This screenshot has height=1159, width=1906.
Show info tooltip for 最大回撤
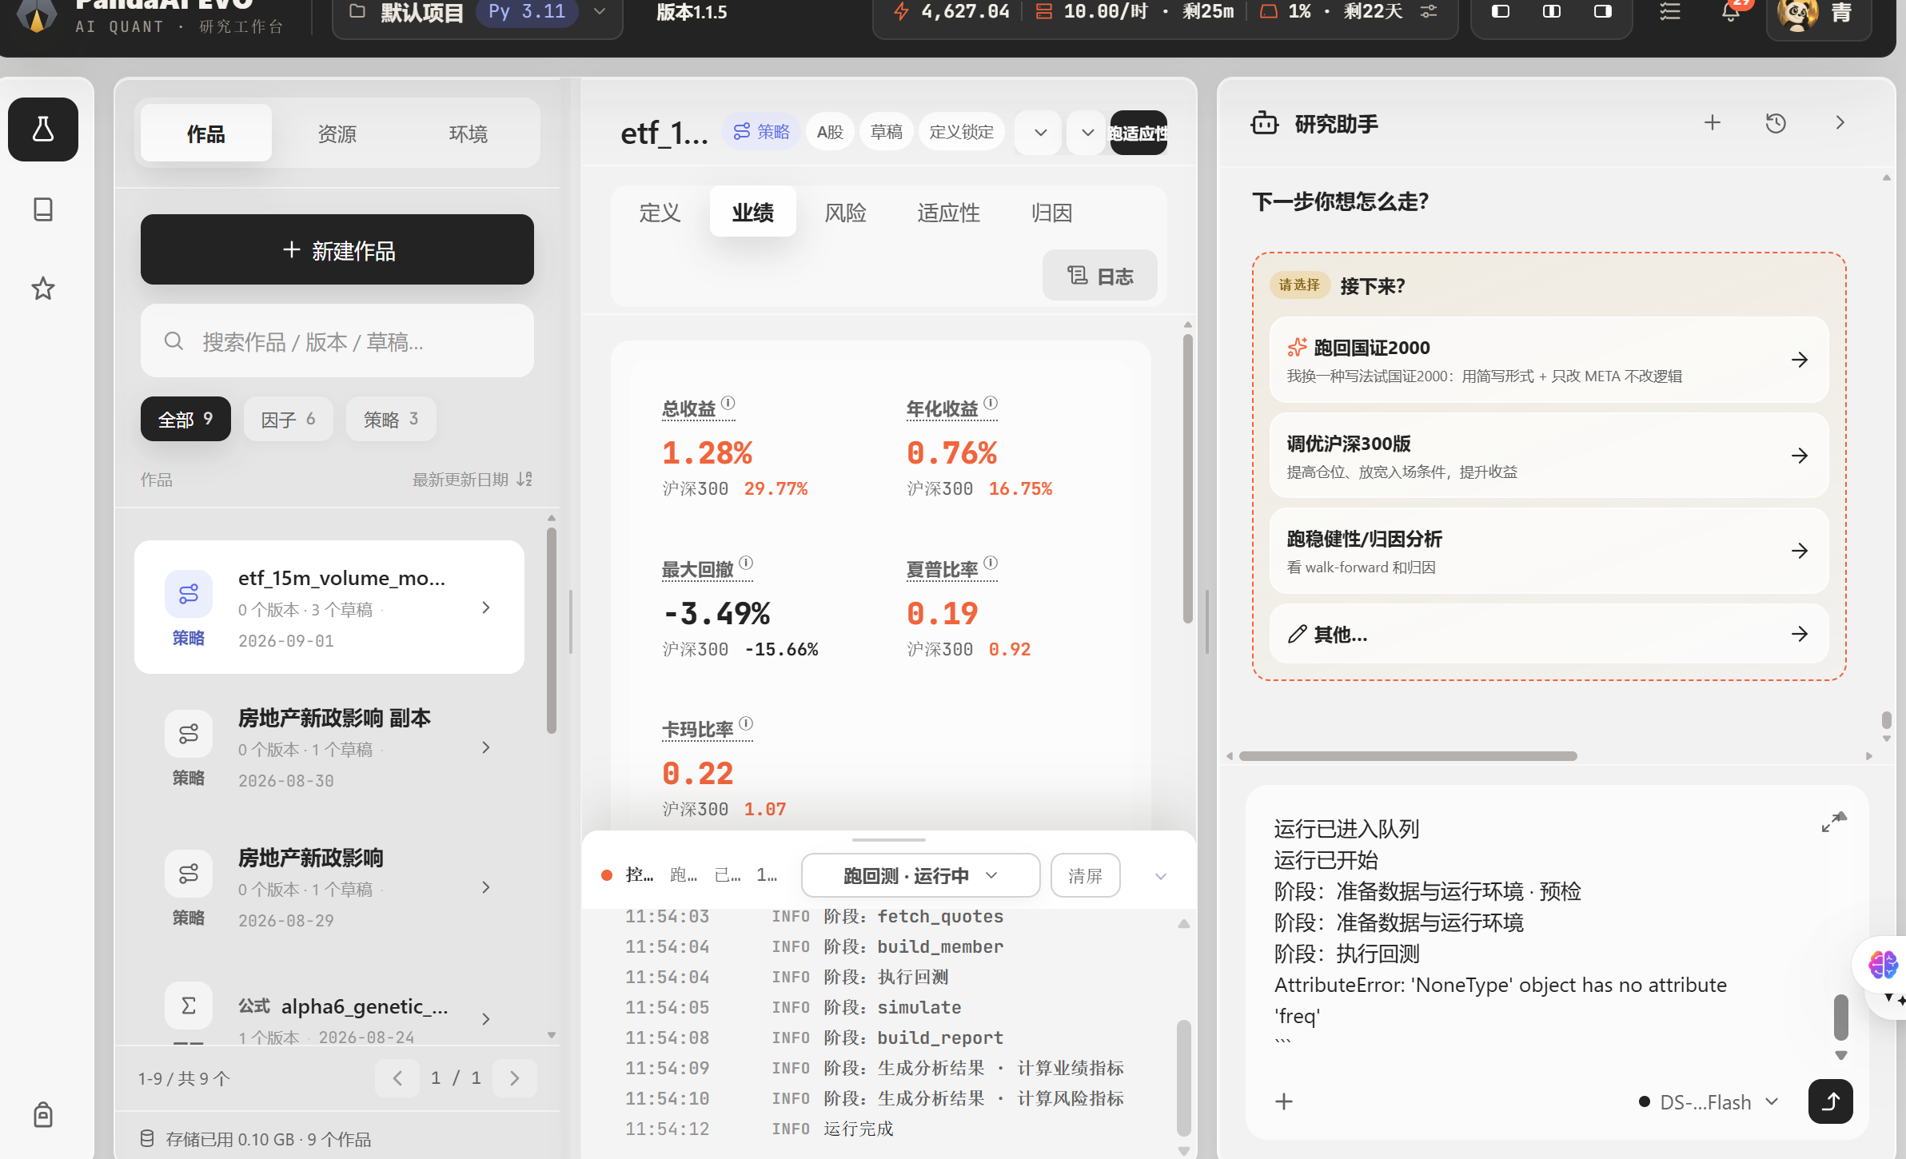click(746, 563)
